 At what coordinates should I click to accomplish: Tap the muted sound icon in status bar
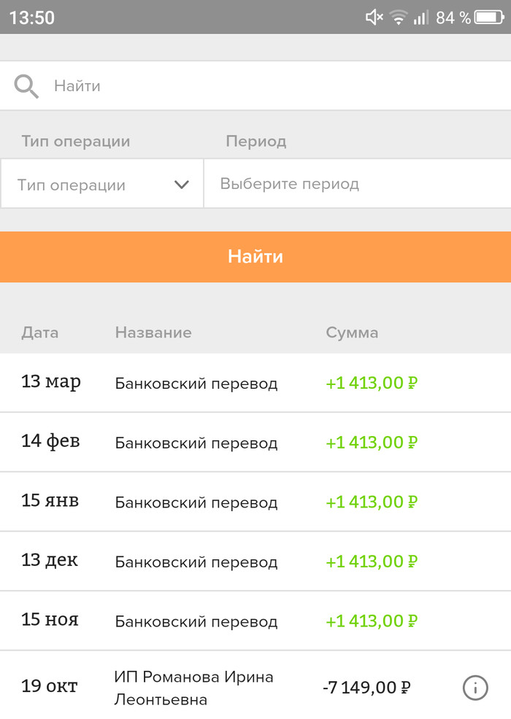coord(374,18)
